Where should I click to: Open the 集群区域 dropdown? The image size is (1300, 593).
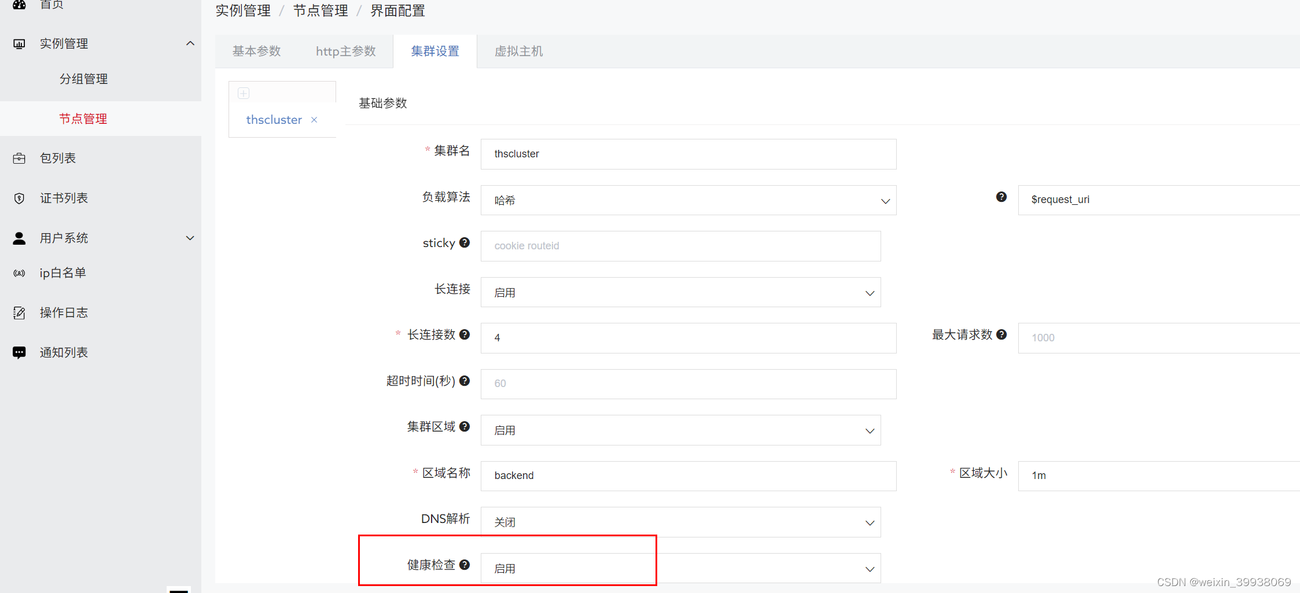[680, 430]
